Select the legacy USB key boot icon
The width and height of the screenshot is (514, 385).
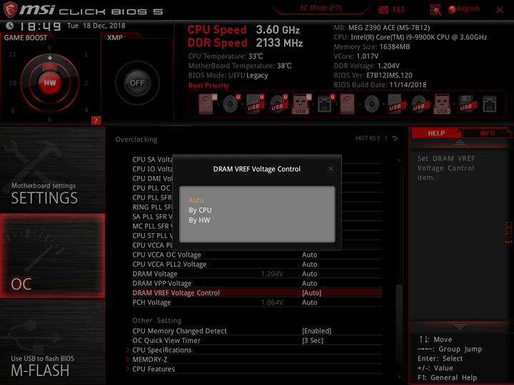click(442, 104)
